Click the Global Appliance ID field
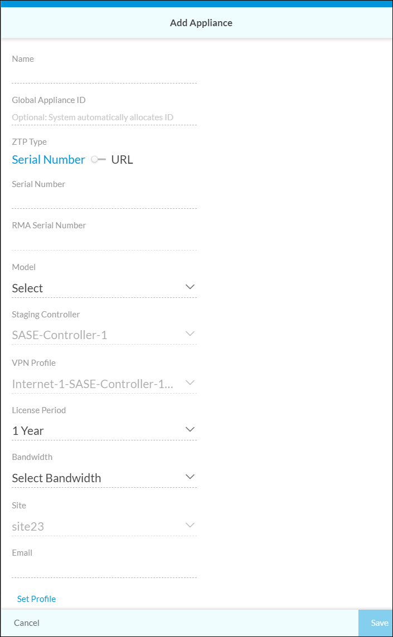 [x=104, y=117]
